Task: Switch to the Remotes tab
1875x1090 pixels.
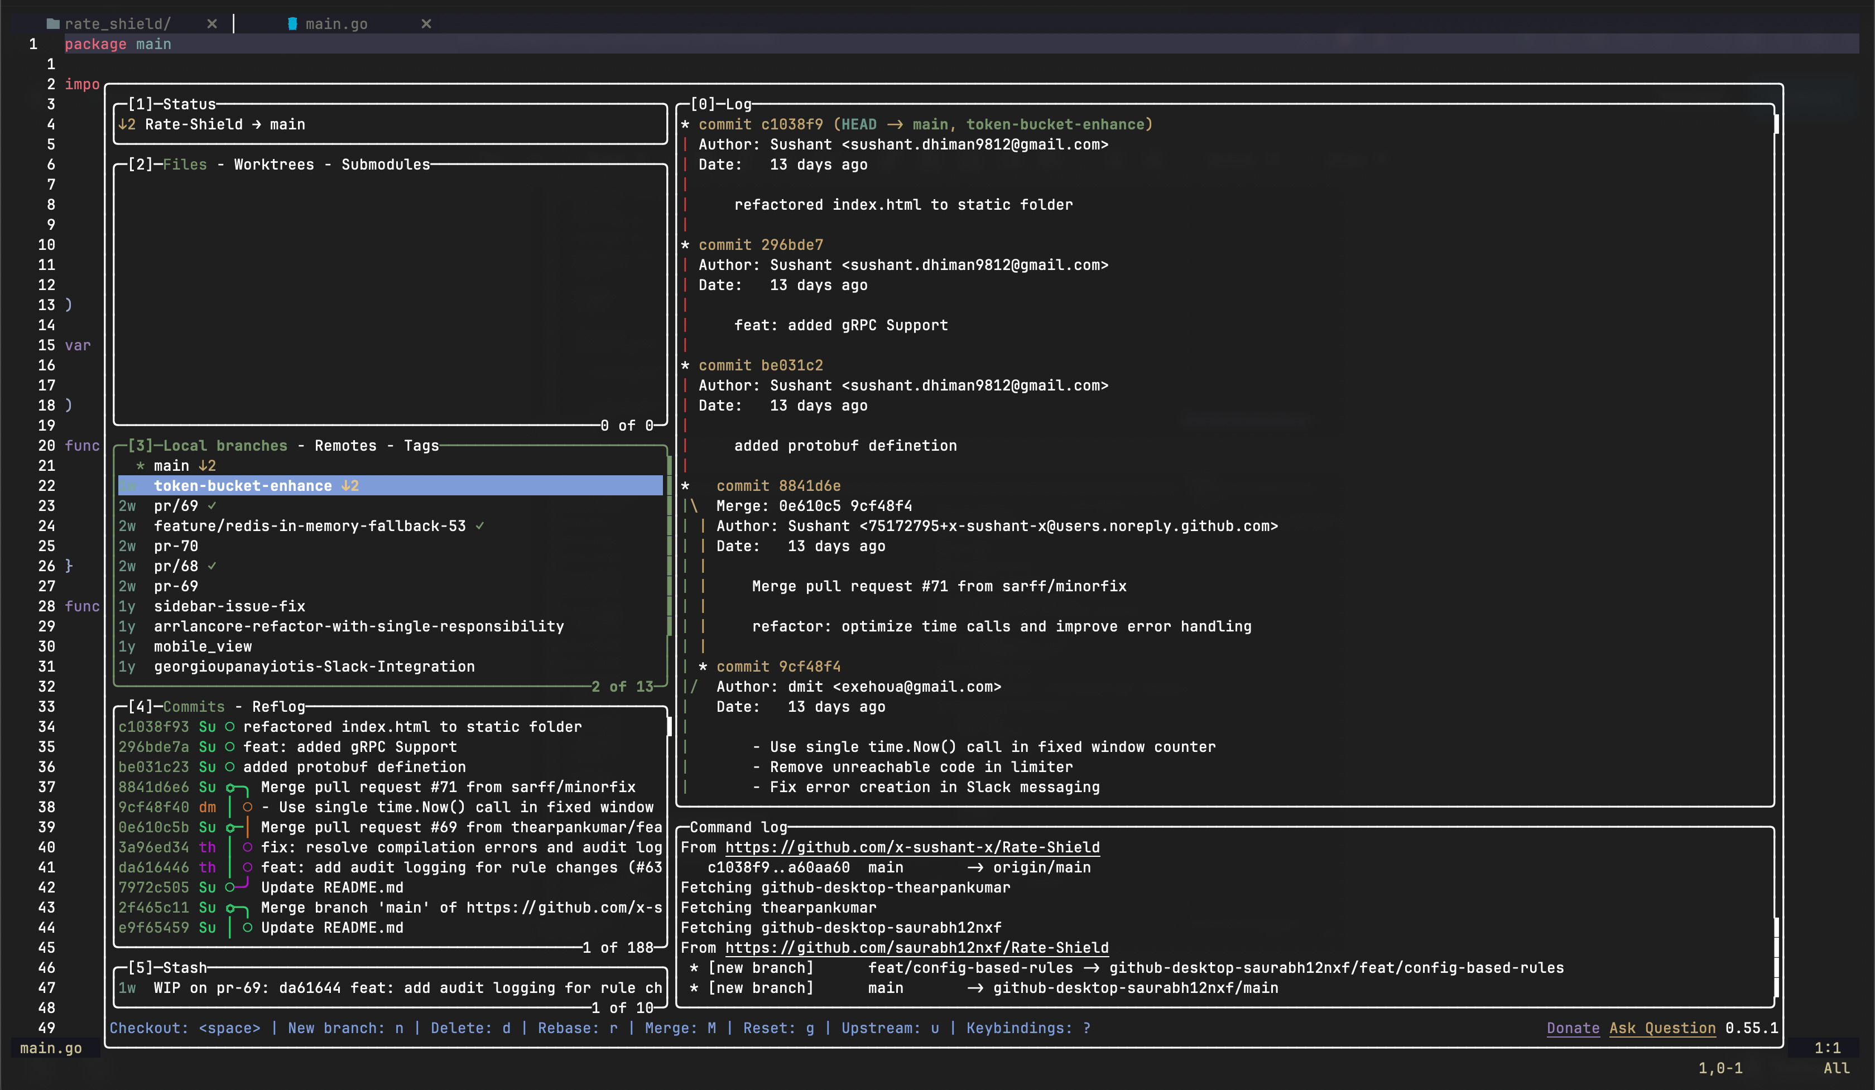Action: 345,445
